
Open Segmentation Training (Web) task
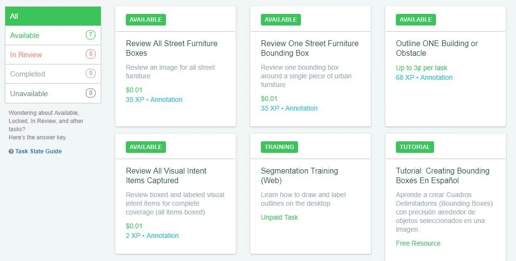click(x=299, y=175)
